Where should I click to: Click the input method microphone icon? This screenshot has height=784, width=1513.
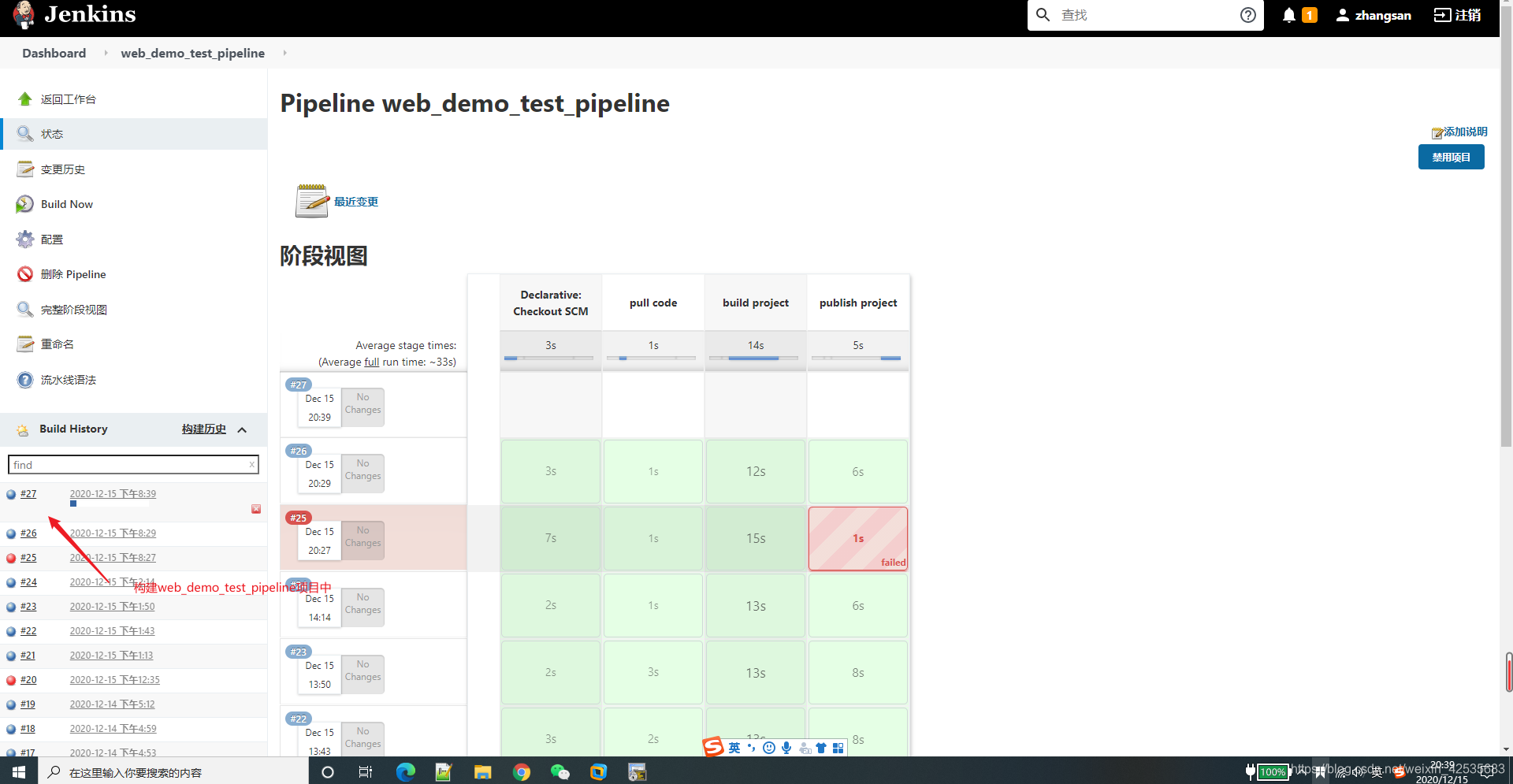tap(786, 748)
